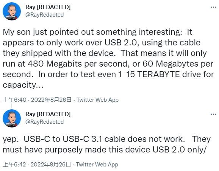Viewport: 219px width, 171px height.
Task: Visit @RayRedacted handle in first tweet
Action: (x=44, y=15)
